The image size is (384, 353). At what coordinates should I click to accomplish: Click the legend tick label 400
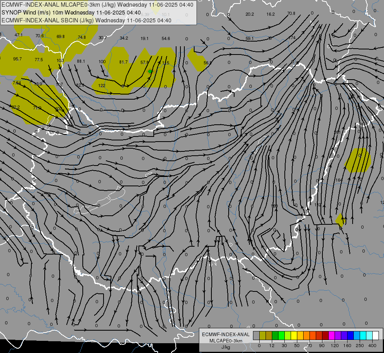[x=372, y=346]
